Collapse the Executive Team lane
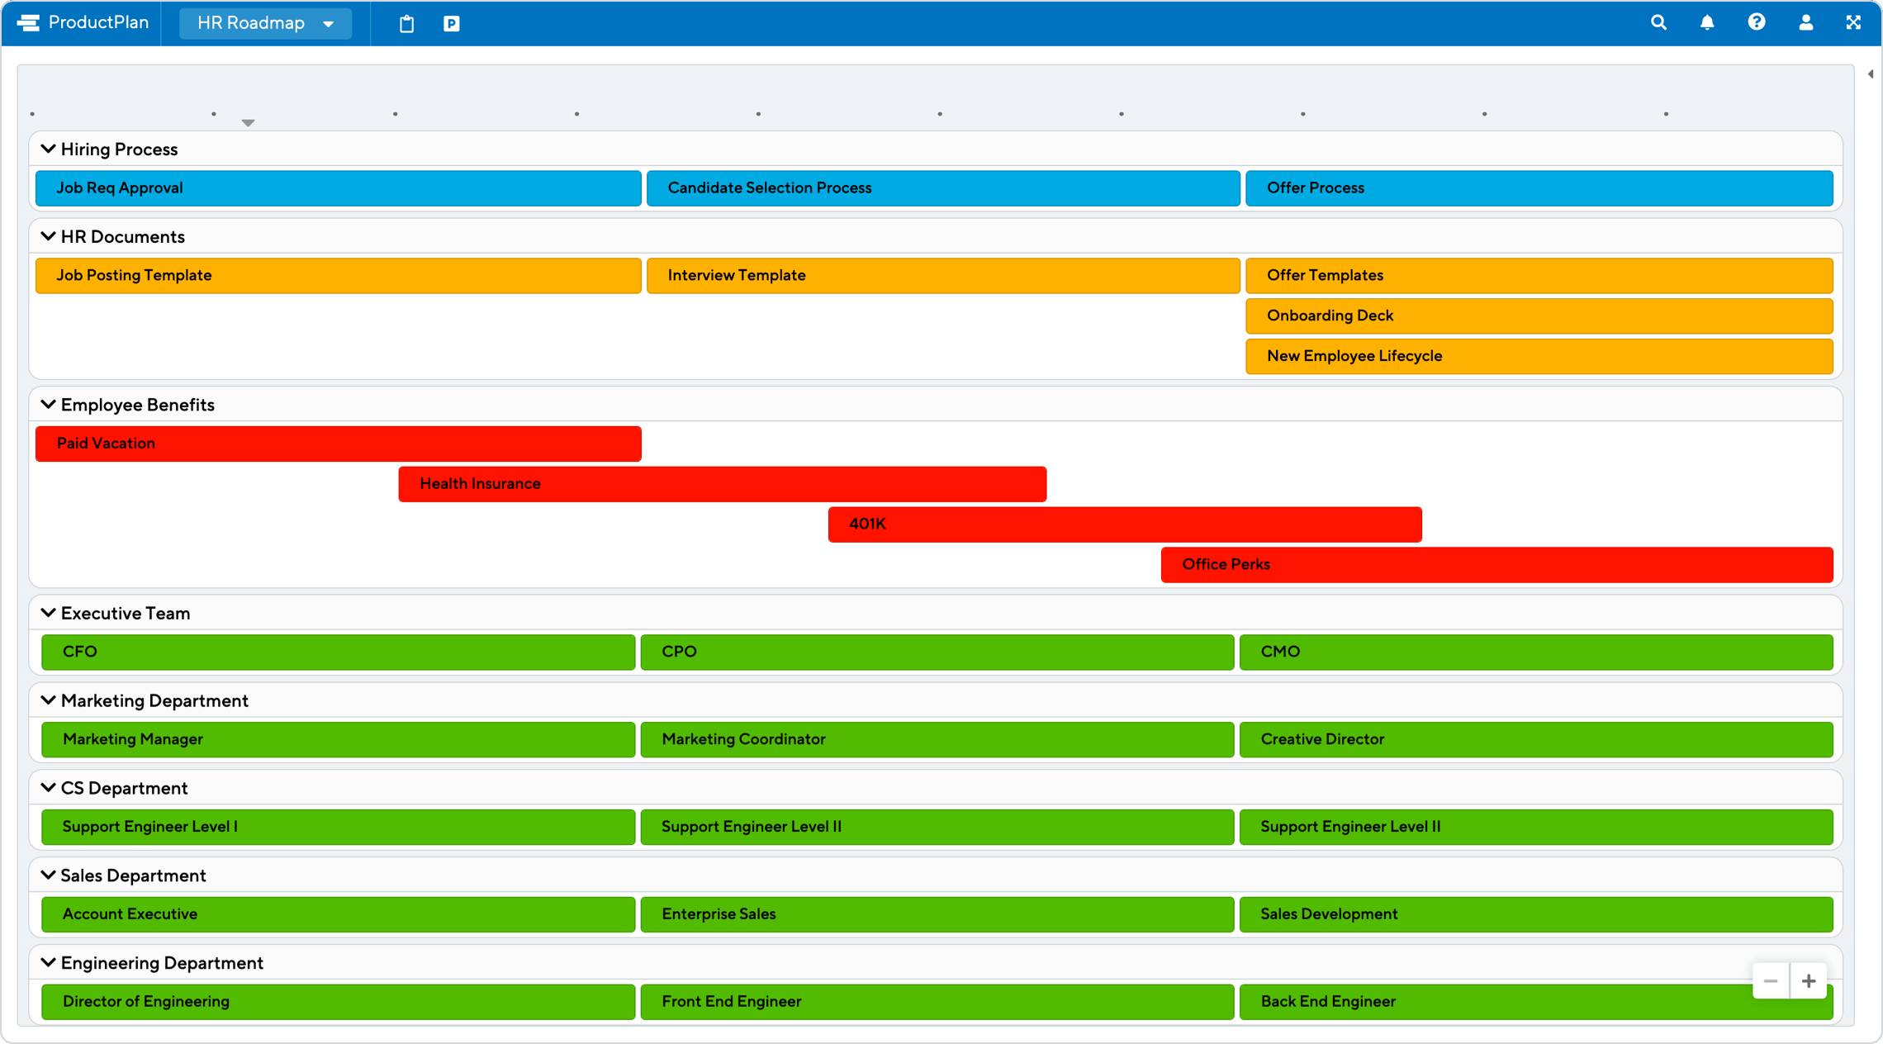This screenshot has width=1883, height=1044. 48,613
